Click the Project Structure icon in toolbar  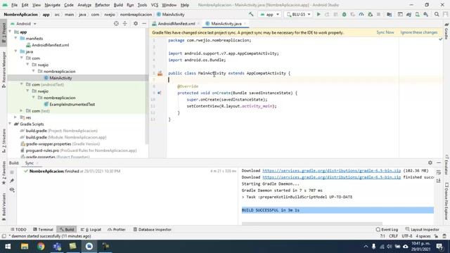tap(389, 14)
